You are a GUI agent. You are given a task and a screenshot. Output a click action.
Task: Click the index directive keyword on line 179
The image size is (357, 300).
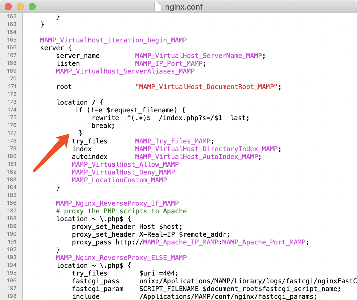click(x=82, y=149)
